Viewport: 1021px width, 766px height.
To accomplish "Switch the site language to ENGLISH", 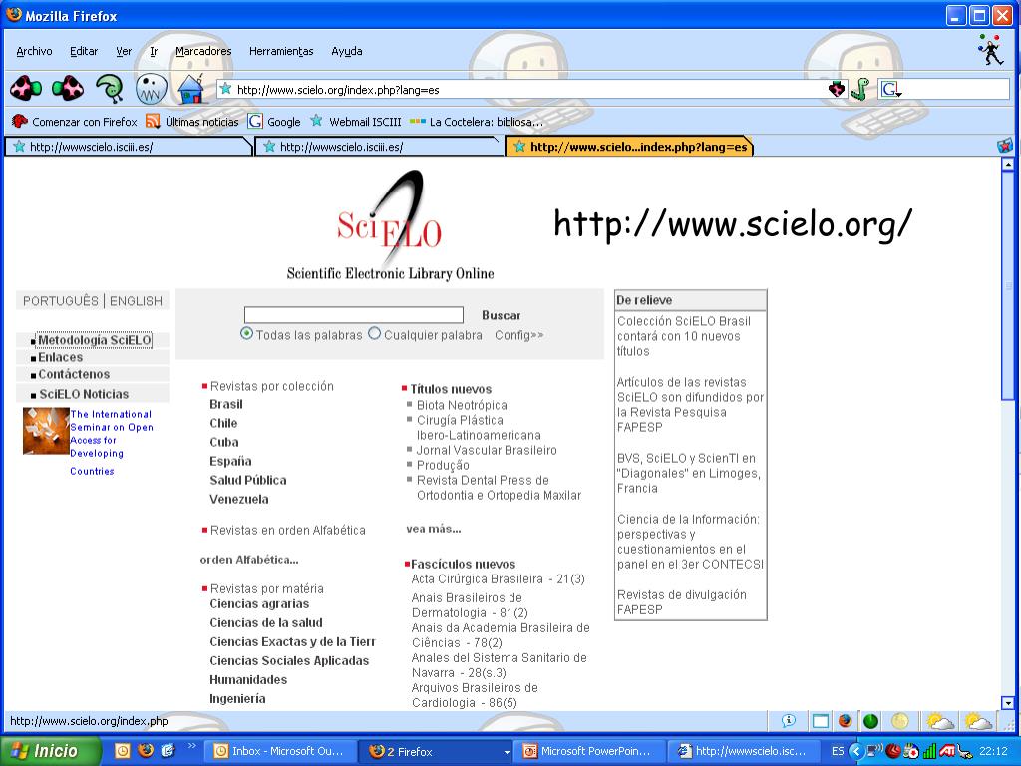I will coord(136,301).
